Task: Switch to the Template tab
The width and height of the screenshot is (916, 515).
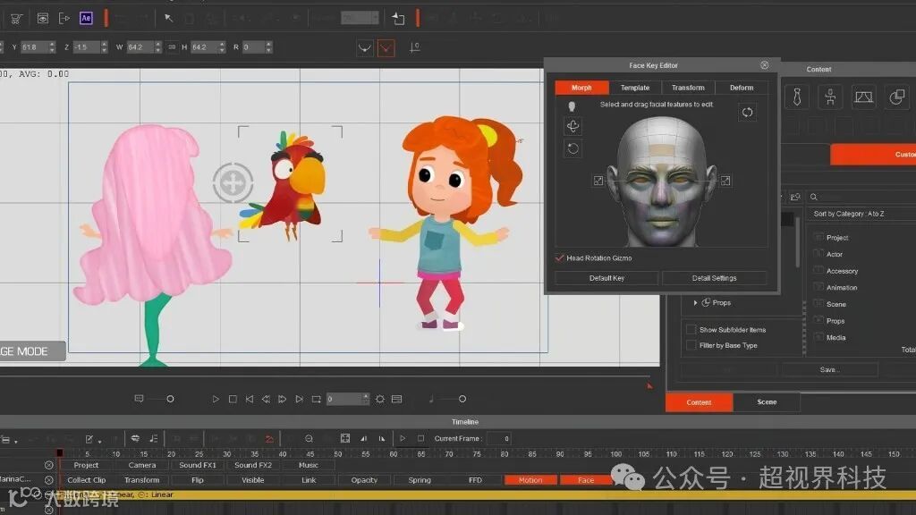Action: 635,88
